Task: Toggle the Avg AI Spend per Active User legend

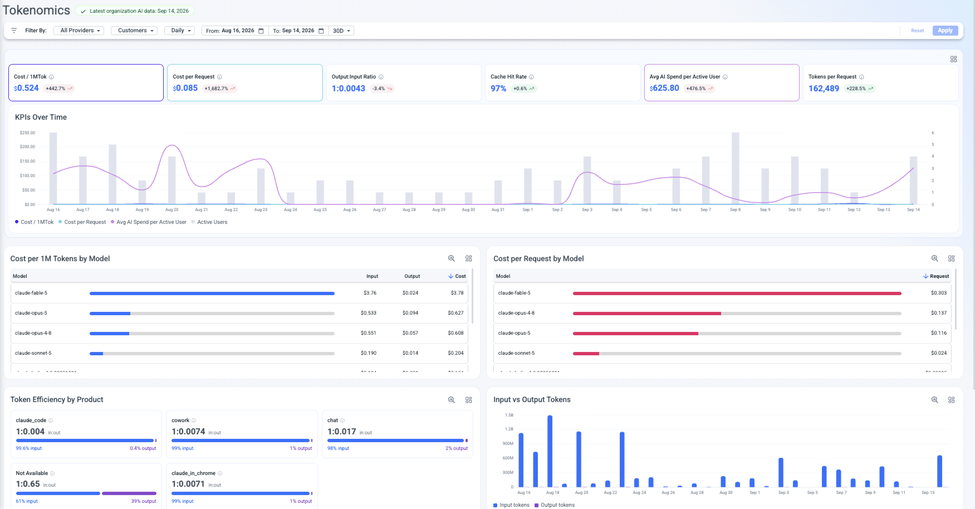Action: coord(148,222)
